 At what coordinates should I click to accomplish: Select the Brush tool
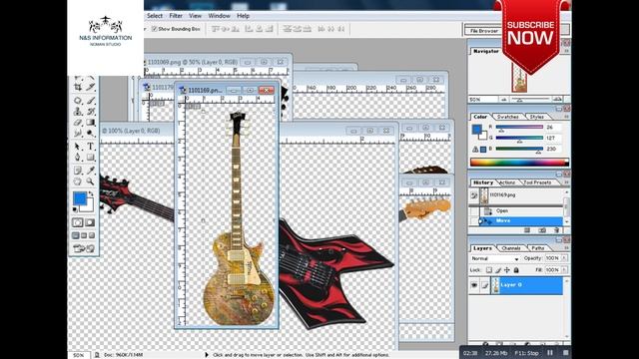[91, 100]
